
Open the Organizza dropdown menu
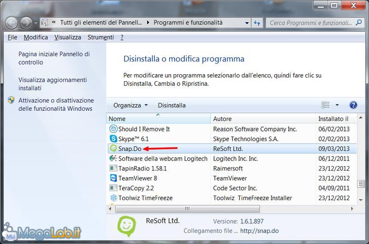tap(131, 105)
